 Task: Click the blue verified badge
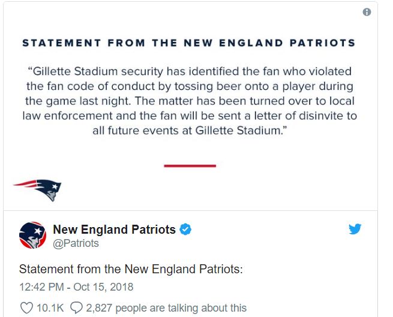[x=185, y=229]
